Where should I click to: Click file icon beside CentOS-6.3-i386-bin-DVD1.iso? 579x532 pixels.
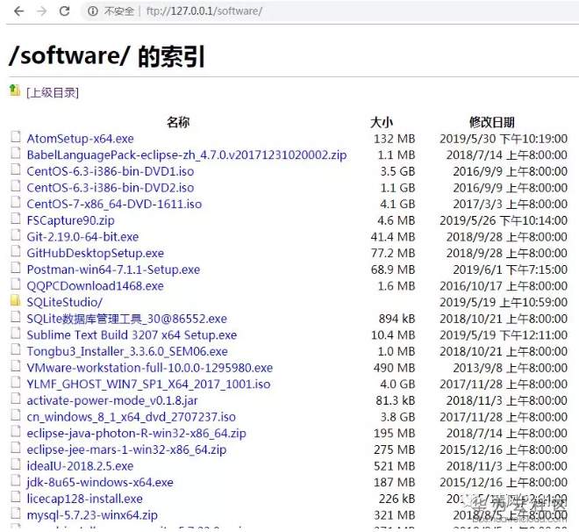[15, 169]
